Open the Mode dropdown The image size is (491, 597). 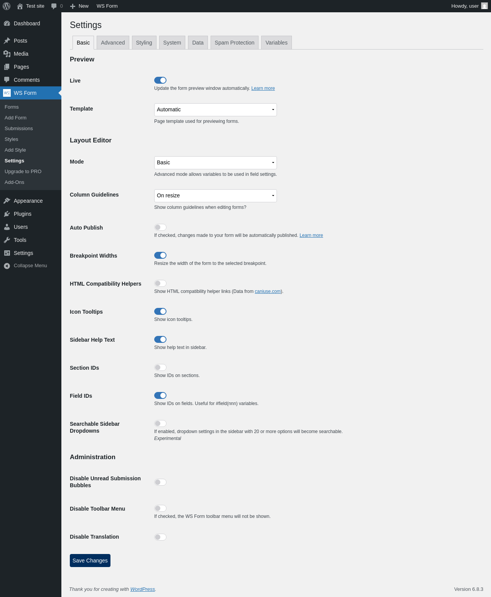point(215,163)
